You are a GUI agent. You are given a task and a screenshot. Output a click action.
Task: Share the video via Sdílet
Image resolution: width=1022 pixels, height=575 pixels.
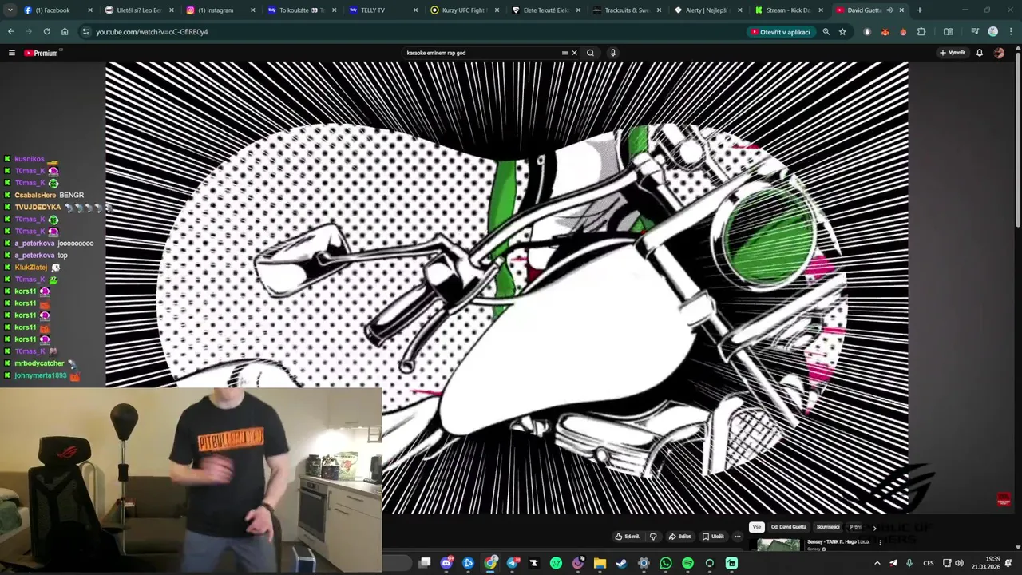(679, 537)
